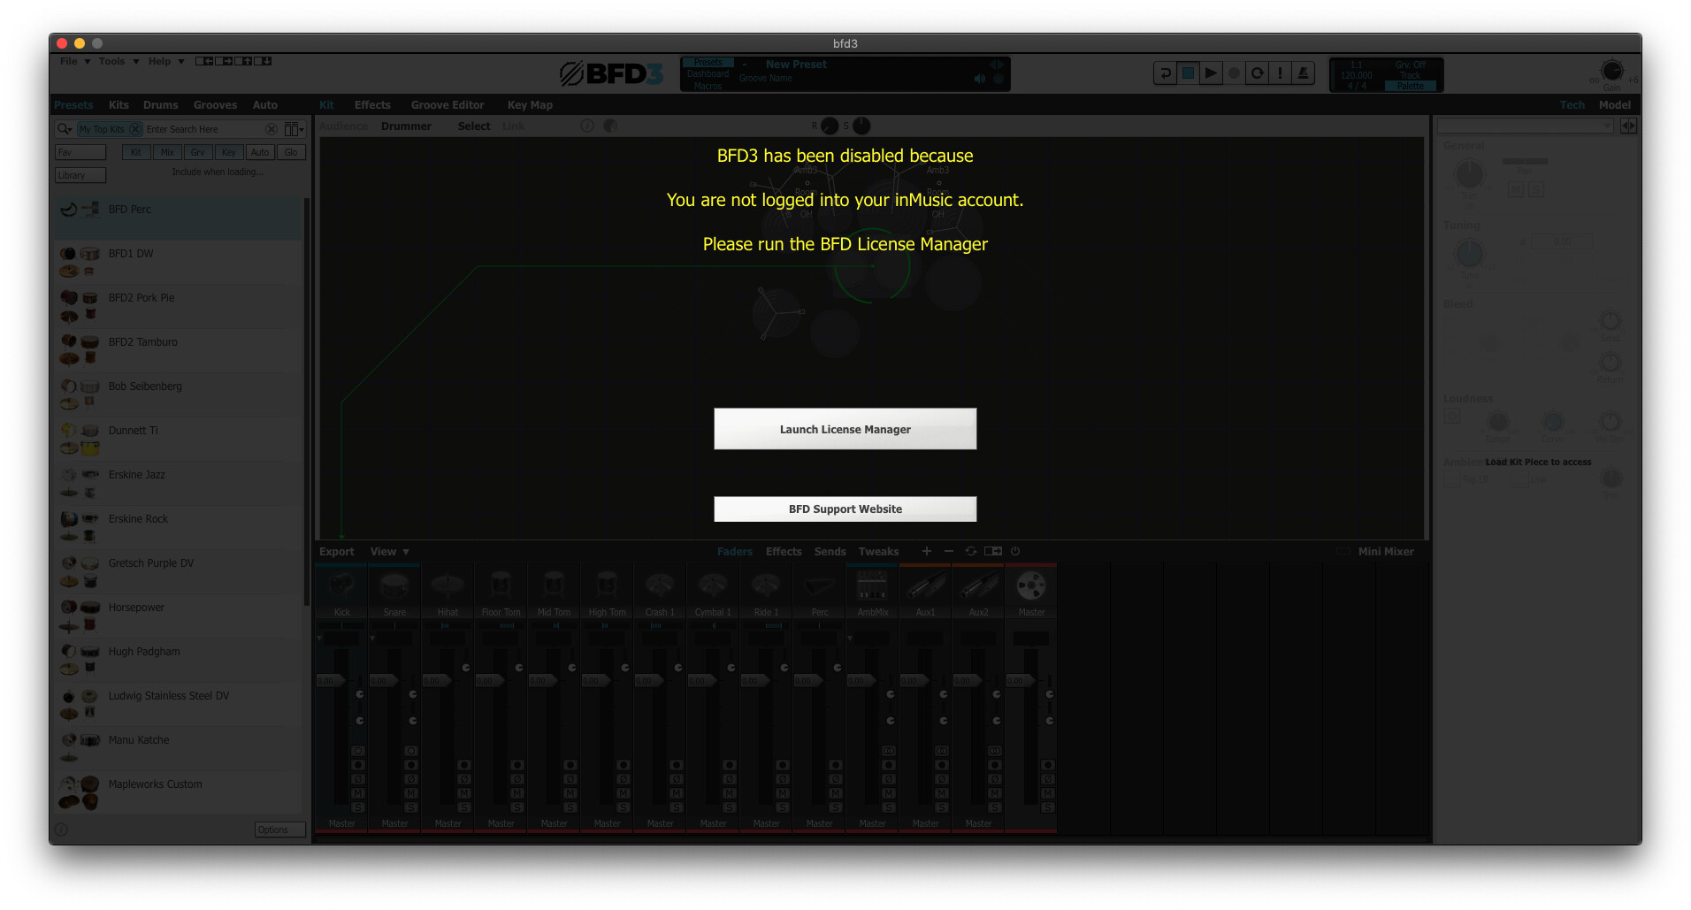Toggle the metronome icon
This screenshot has width=1691, height=910.
(1303, 73)
